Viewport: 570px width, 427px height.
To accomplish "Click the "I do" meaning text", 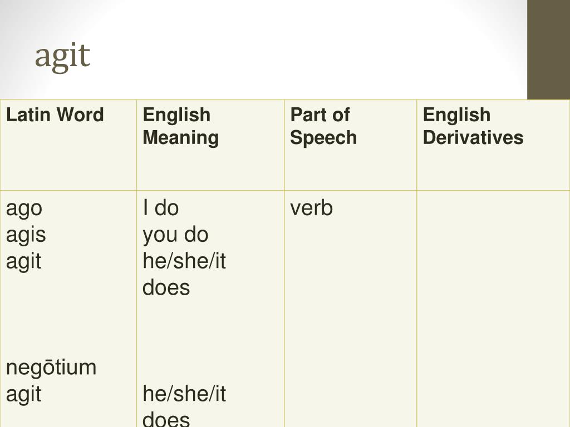I will pyautogui.click(x=161, y=208).
